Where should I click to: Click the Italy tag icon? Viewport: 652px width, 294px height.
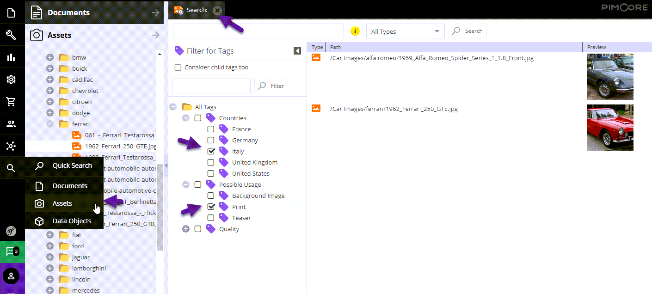pyautogui.click(x=224, y=151)
